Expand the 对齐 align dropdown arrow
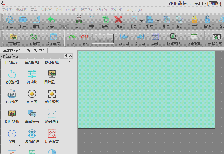This screenshot has width=224, height=154. [x=158, y=21]
